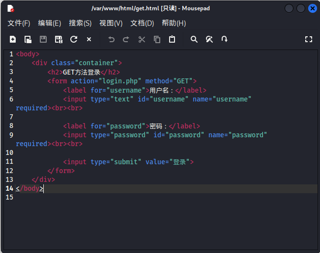The height and width of the screenshot is (253, 320).
Task: Click line number 7 in gutter
Action: click(x=11, y=117)
